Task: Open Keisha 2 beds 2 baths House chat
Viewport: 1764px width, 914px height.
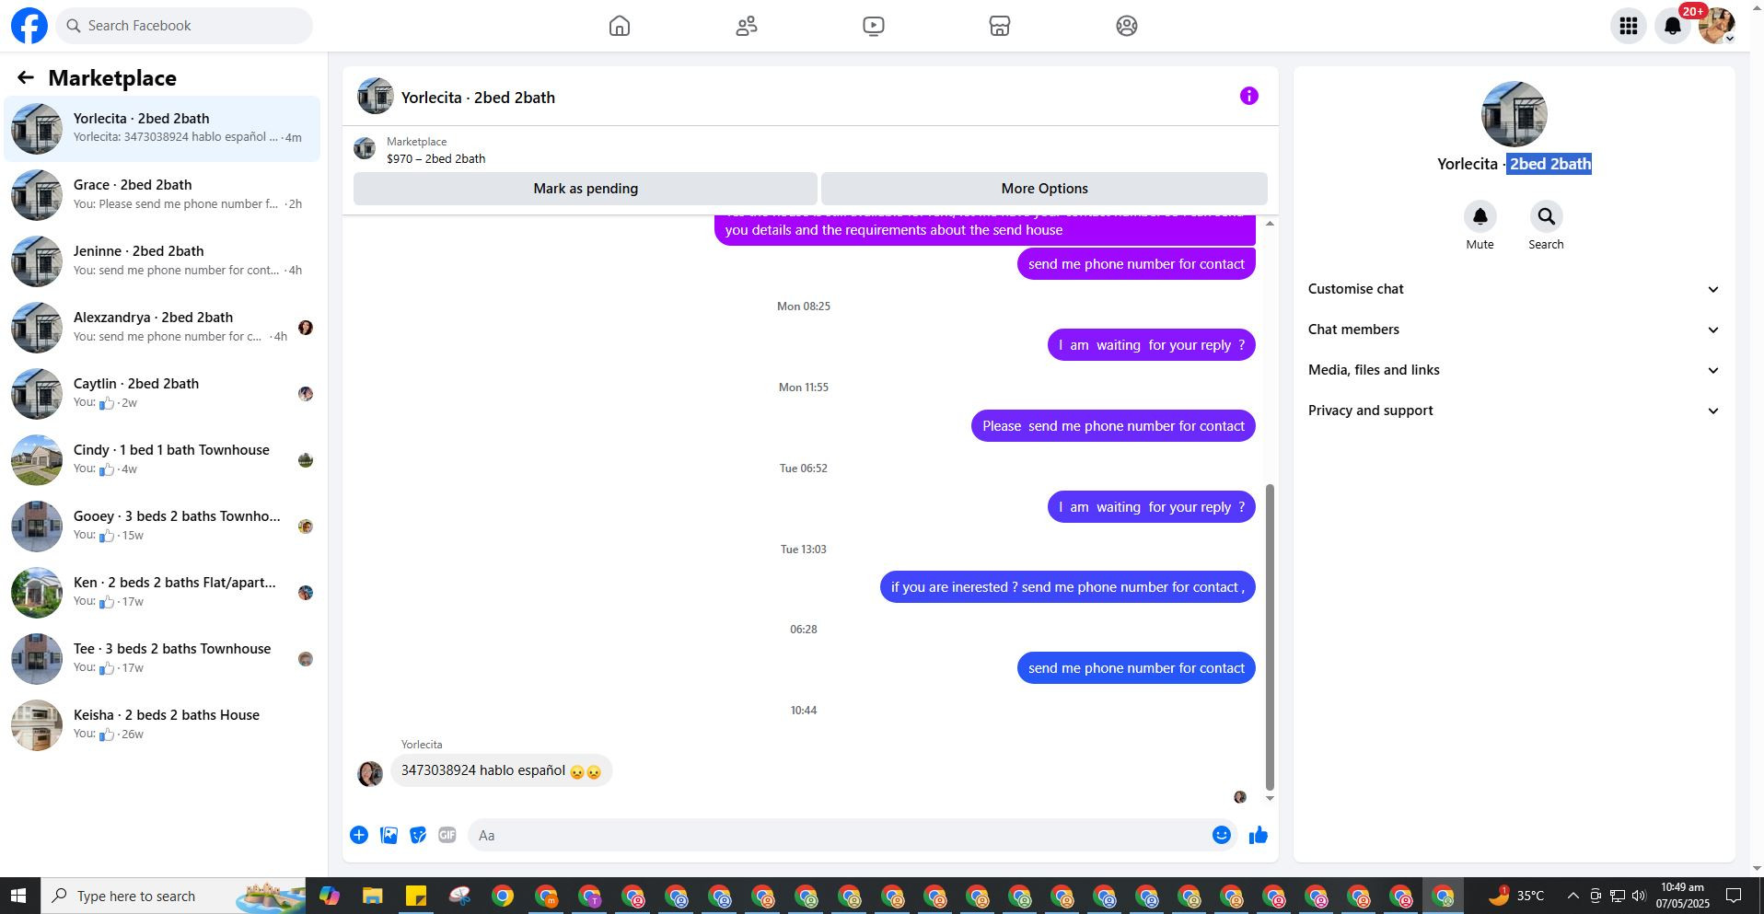Action: point(162,724)
